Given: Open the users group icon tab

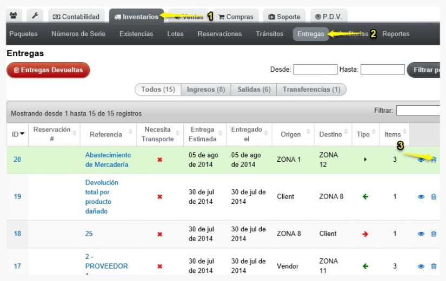Looking at the screenshot, I should tap(14, 16).
